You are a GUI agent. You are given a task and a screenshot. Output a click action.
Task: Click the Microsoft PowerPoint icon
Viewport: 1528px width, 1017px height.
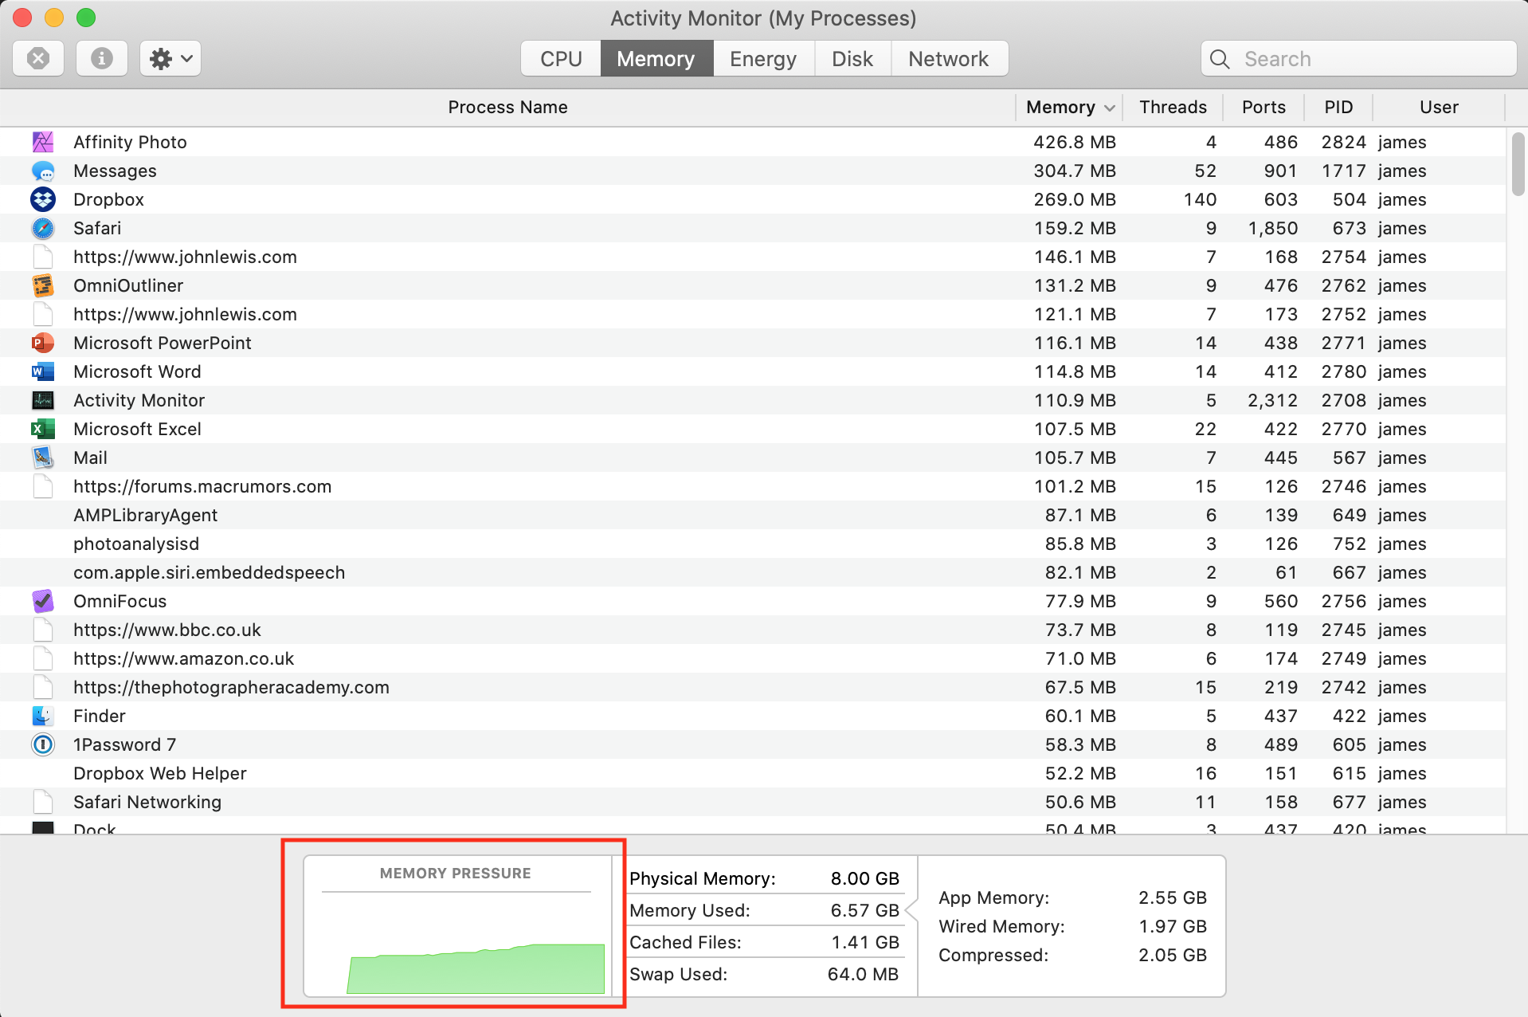point(43,343)
